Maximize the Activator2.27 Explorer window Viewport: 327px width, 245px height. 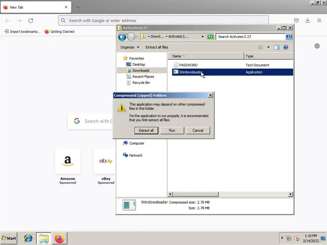(x=284, y=28)
